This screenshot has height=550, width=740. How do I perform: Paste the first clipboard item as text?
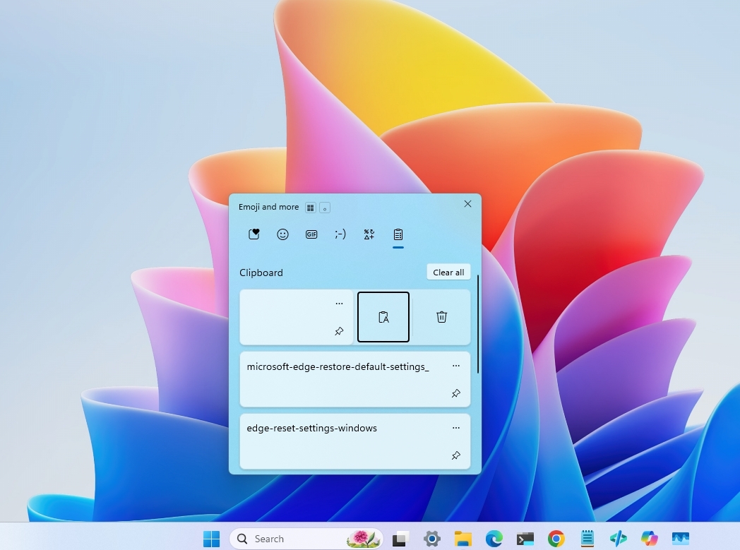coord(383,317)
